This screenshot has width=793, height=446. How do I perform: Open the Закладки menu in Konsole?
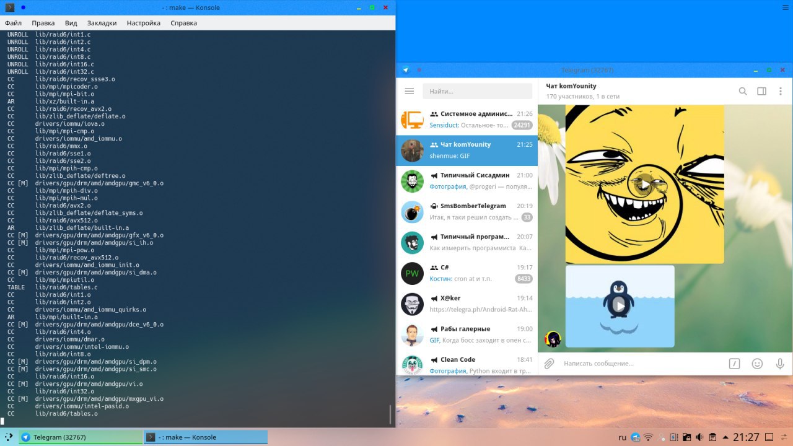click(x=102, y=23)
